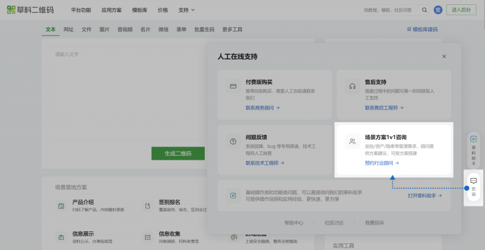Open the 我要投诉 footer link

coord(374,223)
